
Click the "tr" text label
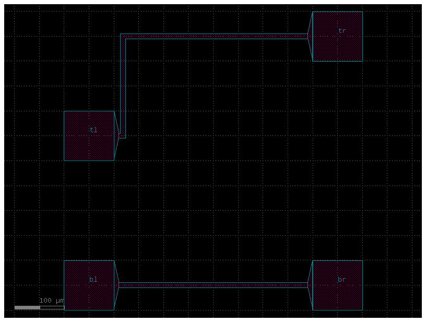coord(342,31)
